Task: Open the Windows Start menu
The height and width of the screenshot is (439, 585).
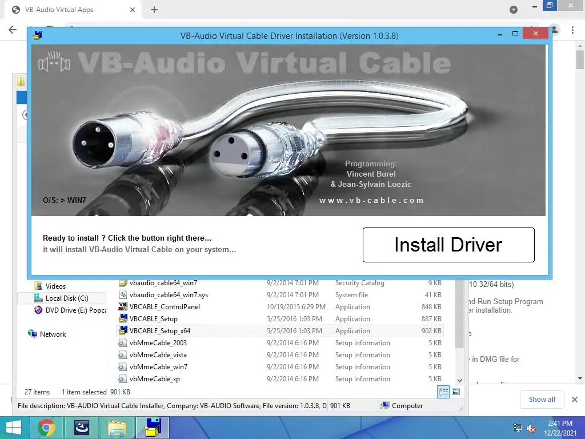Action: 14,428
